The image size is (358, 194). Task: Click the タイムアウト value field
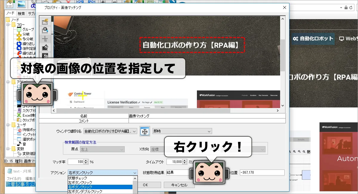point(174,162)
